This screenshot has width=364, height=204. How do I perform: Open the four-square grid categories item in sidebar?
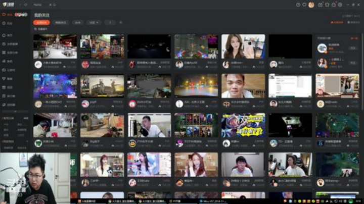10,53
